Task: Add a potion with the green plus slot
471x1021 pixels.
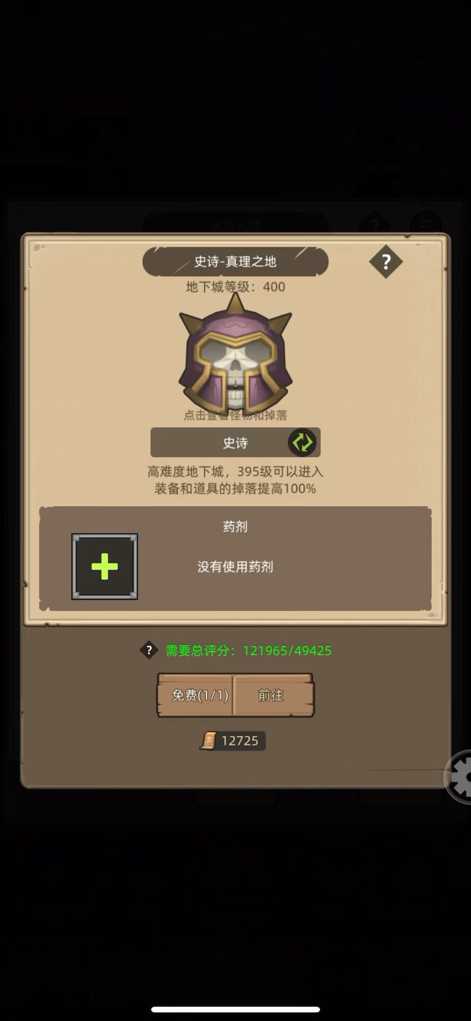Action: 105,566
